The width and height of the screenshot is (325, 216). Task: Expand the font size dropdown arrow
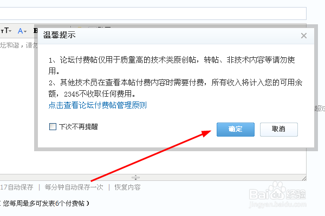pyautogui.click(x=10, y=31)
